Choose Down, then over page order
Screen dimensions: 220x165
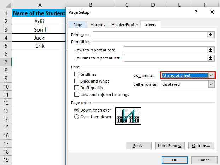77,110
